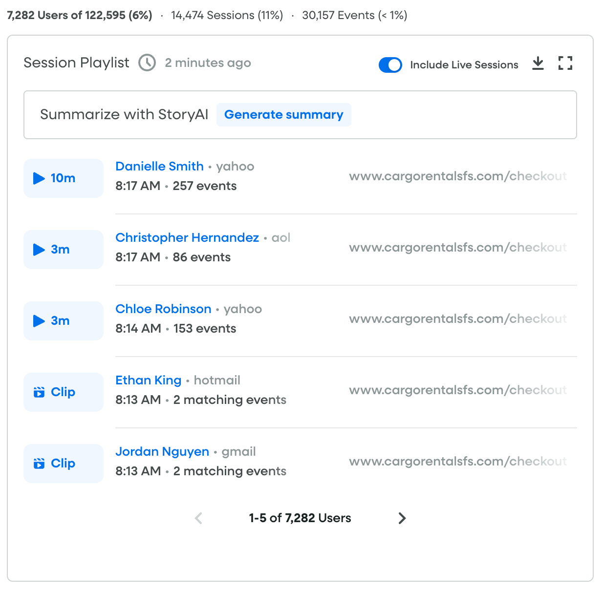Toggle Include Live Sessions switch
This screenshot has width=603, height=591.
390,65
